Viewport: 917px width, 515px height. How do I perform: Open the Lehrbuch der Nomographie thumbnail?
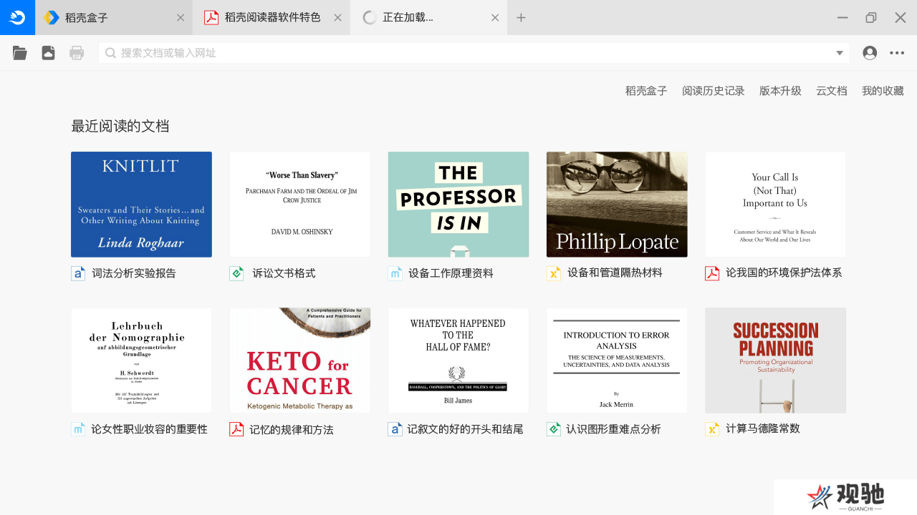pos(141,360)
